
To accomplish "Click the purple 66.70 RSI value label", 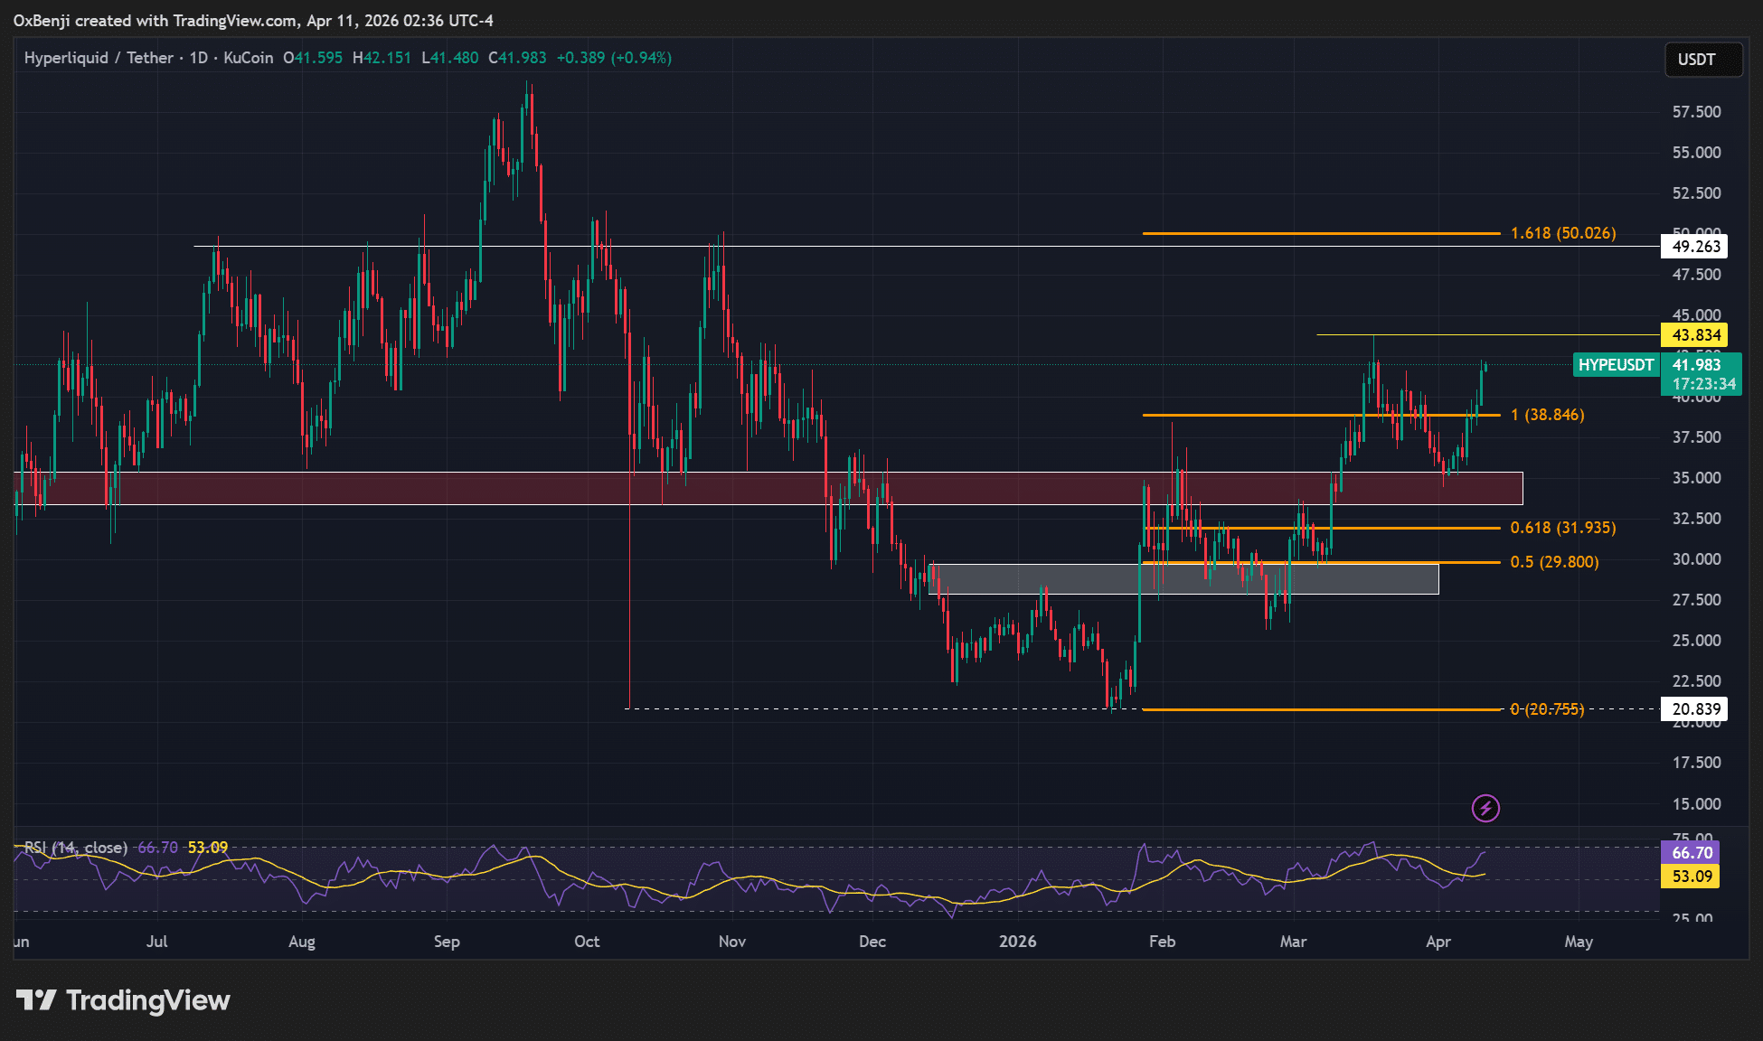I will 1688,852.
